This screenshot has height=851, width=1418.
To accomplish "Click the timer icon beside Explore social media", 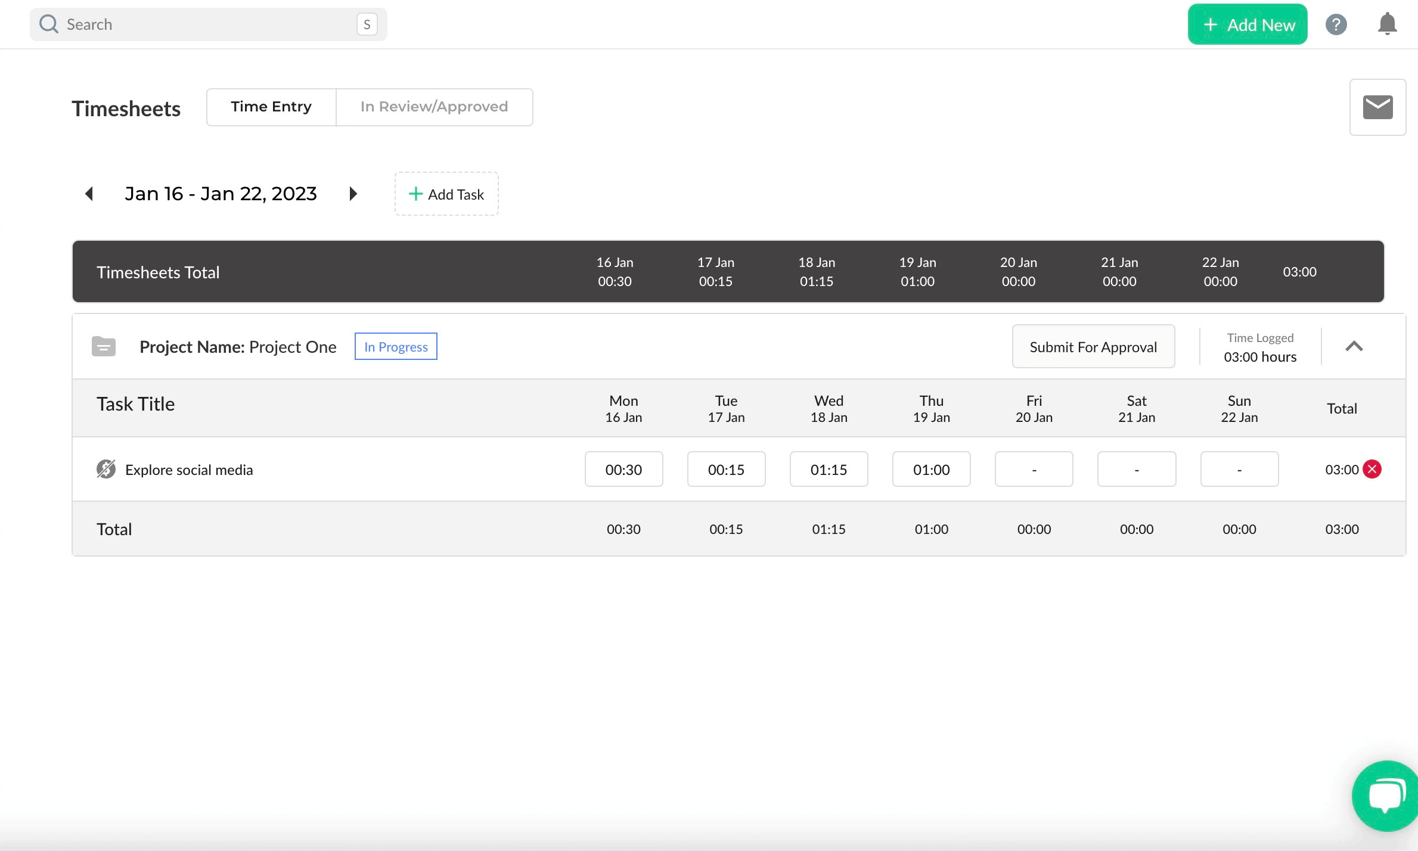I will (106, 469).
